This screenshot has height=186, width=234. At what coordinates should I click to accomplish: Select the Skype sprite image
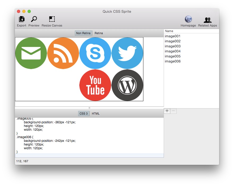(95, 53)
